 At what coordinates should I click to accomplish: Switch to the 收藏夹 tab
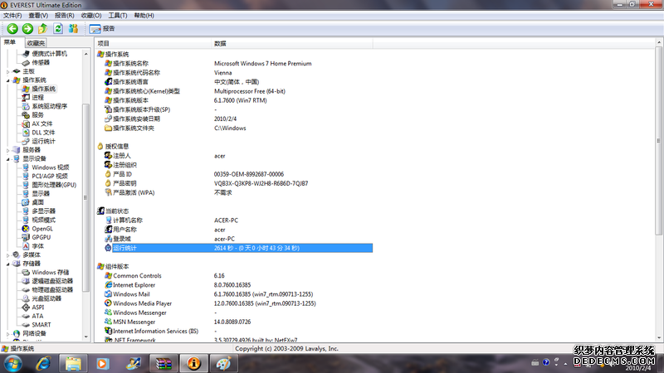tap(36, 43)
